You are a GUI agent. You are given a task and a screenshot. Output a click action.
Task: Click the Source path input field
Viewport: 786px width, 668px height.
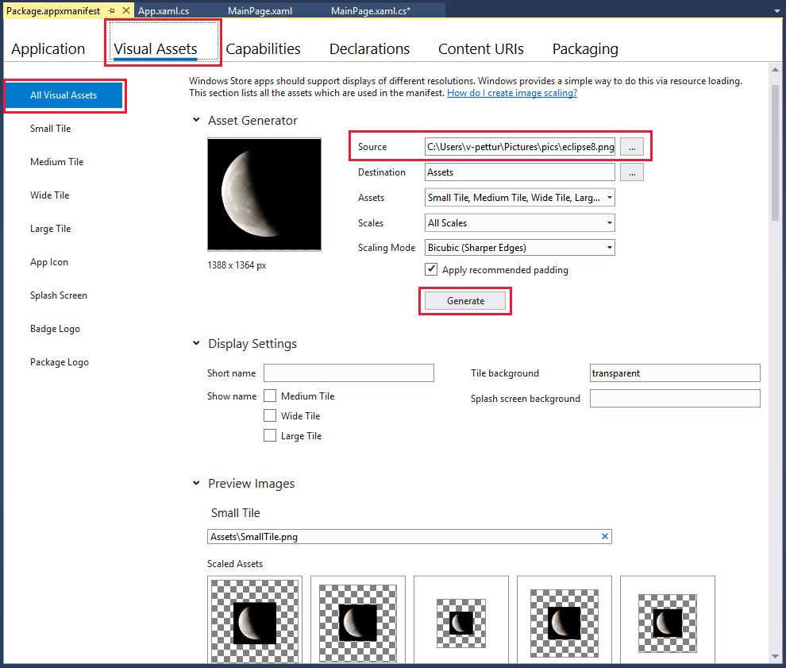coord(520,147)
